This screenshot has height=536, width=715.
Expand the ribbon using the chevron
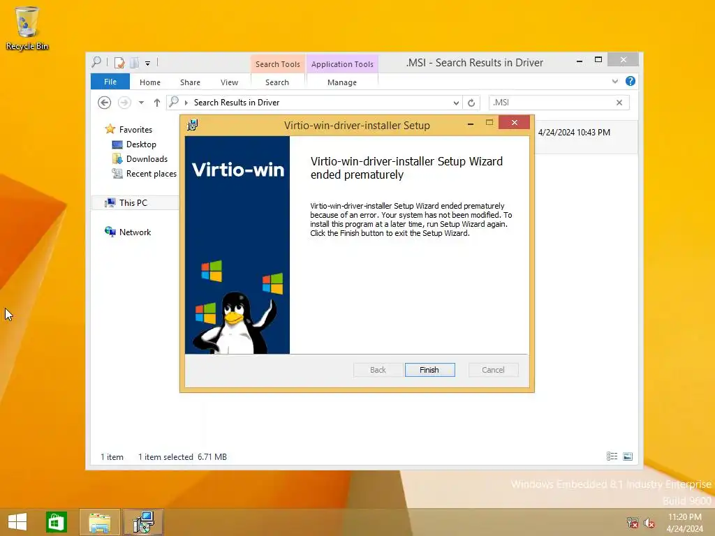point(614,82)
